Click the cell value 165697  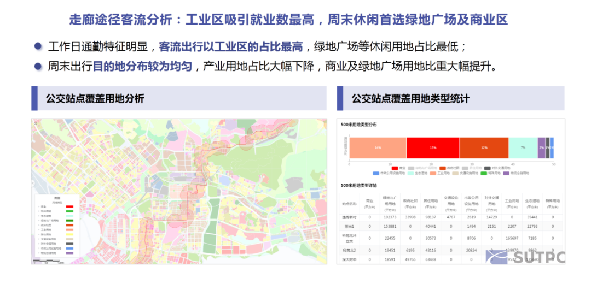pos(512,238)
